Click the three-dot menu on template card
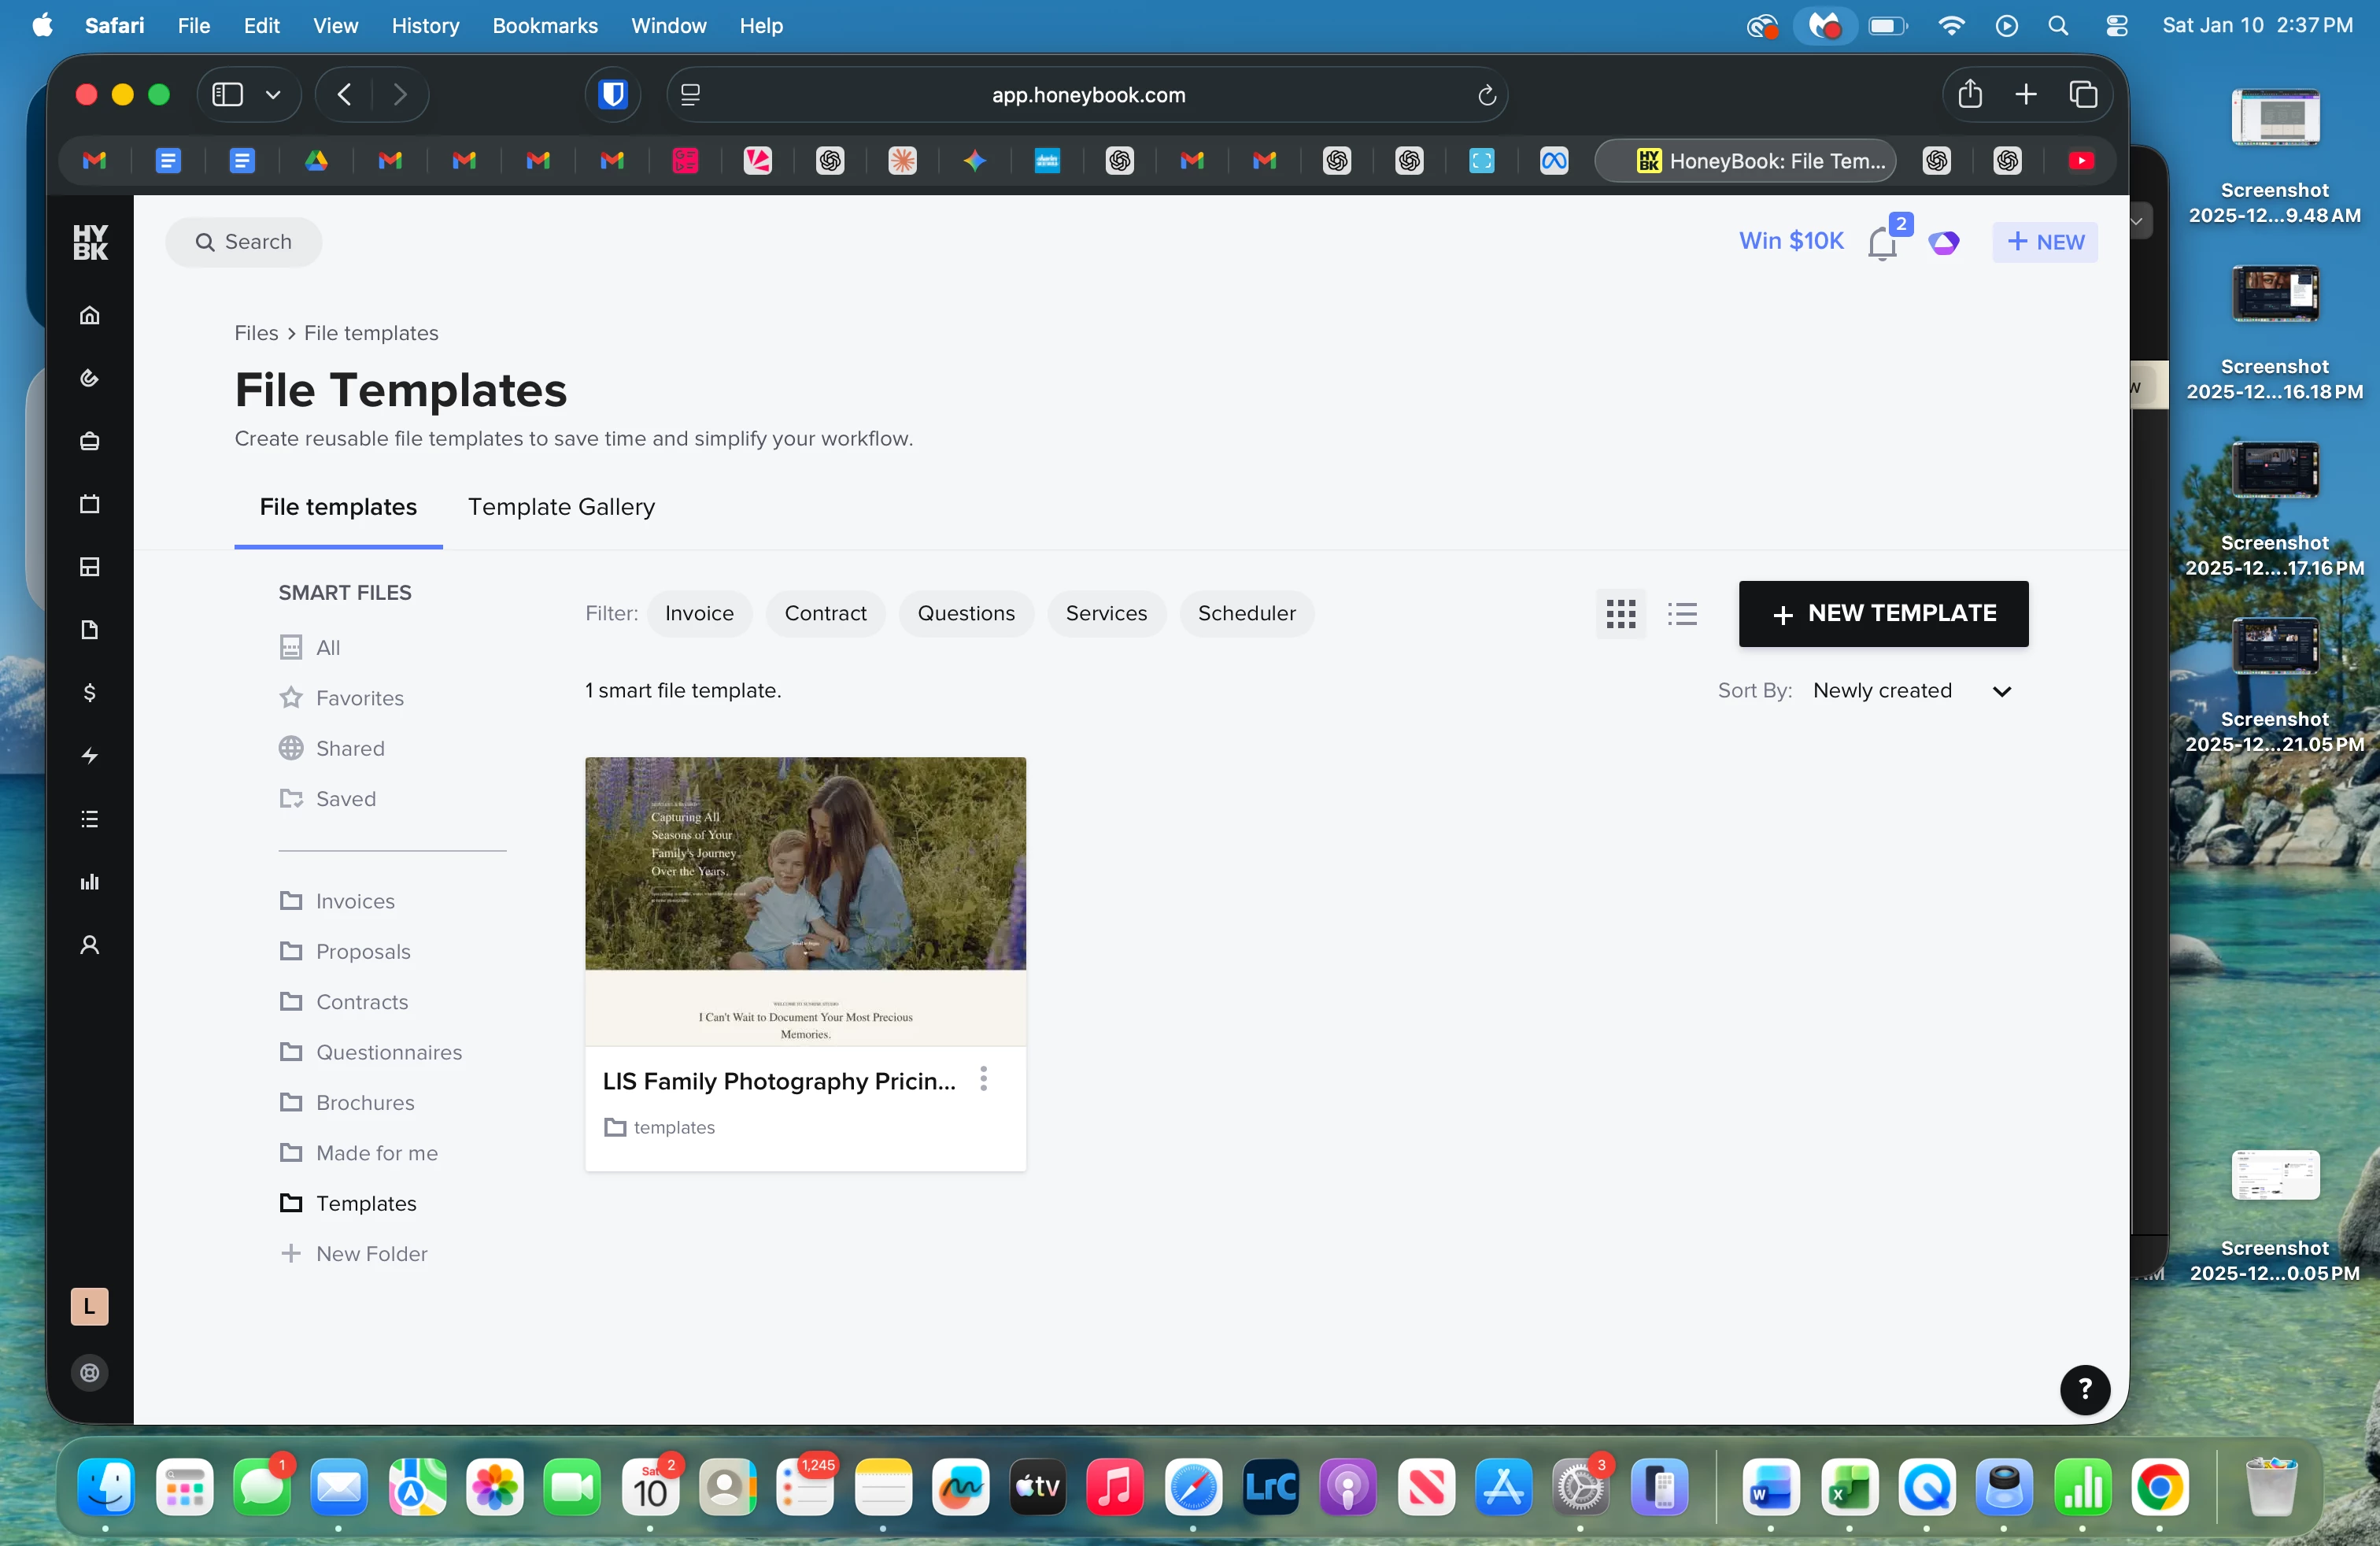2380x1546 pixels. click(984, 1079)
